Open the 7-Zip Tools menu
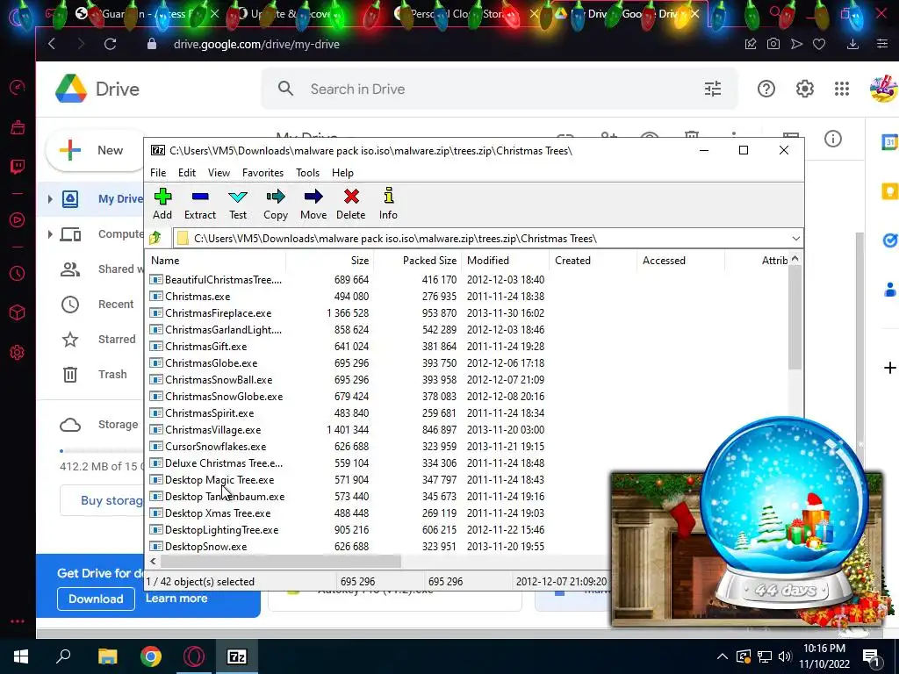The image size is (899, 674). tap(307, 173)
